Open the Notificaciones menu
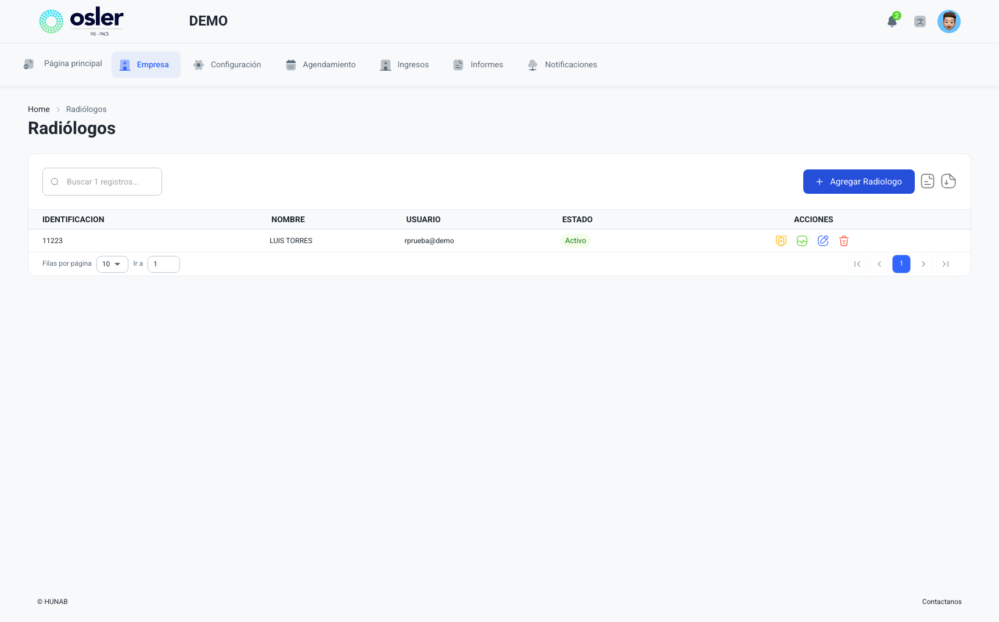 [562, 64]
